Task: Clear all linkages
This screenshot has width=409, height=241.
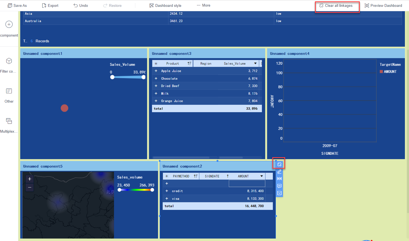Action: (x=336, y=5)
